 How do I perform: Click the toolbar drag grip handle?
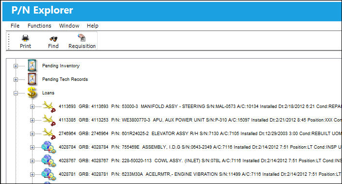pos(9,41)
